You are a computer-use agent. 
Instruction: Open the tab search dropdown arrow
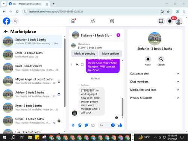[x=4, y=4]
